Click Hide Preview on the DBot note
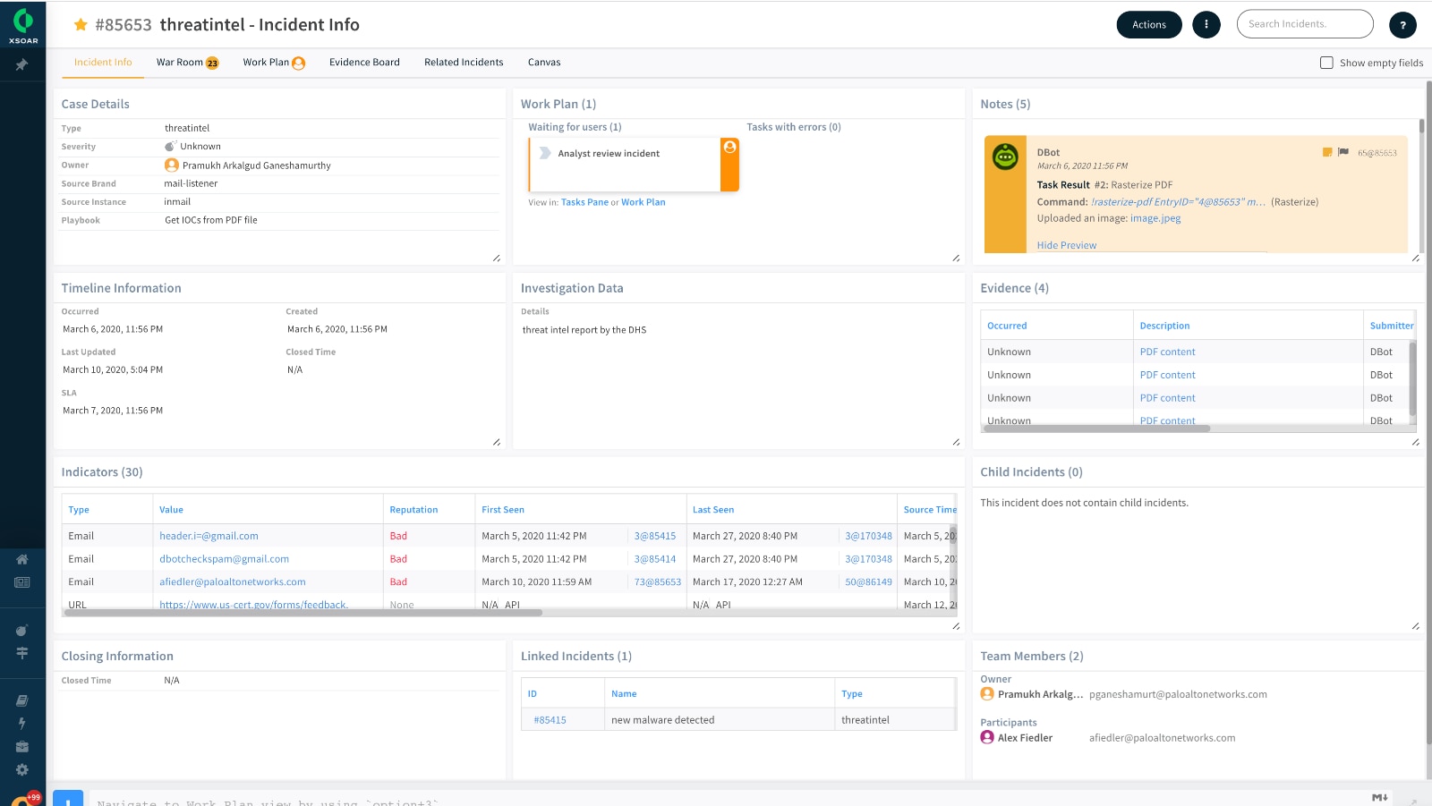This screenshot has height=806, width=1432. tap(1066, 245)
